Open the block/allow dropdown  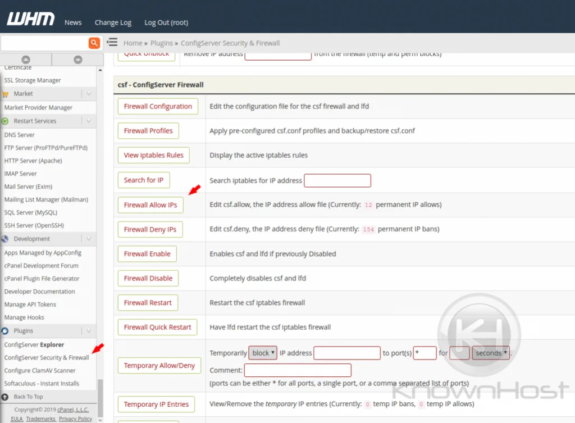(x=263, y=353)
